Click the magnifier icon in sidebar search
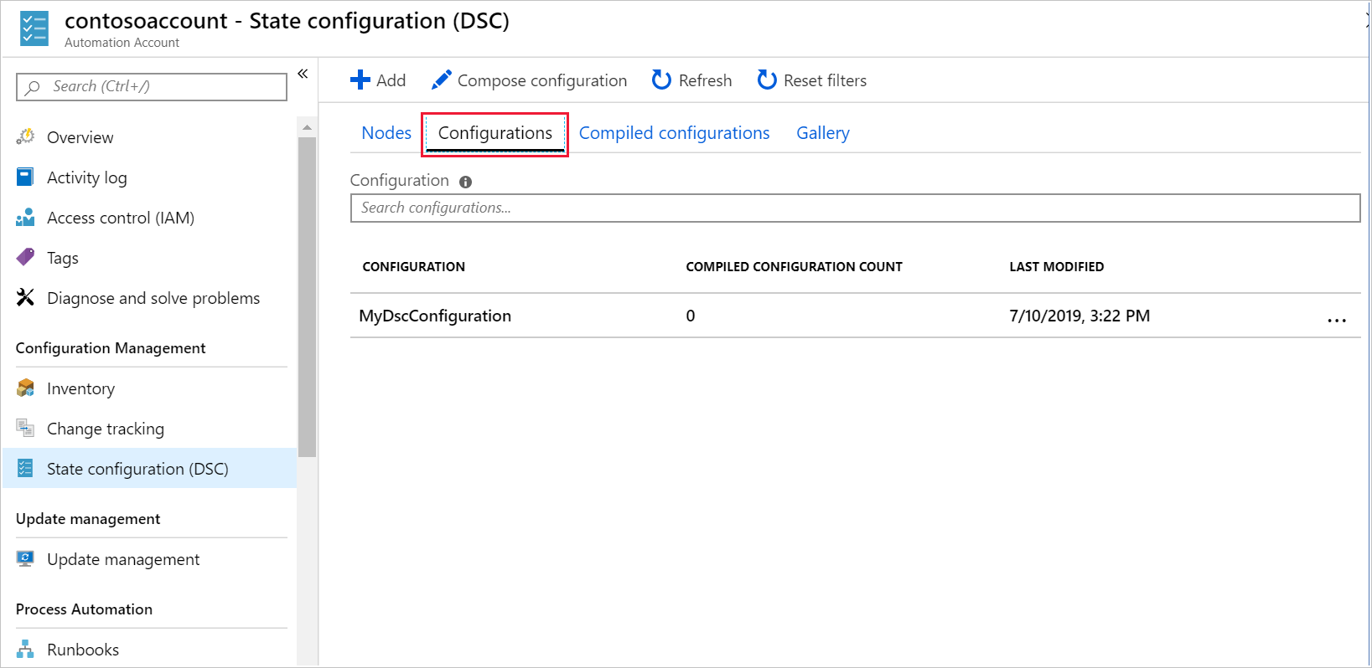Viewport: 1372px width, 668px height. coord(33,87)
